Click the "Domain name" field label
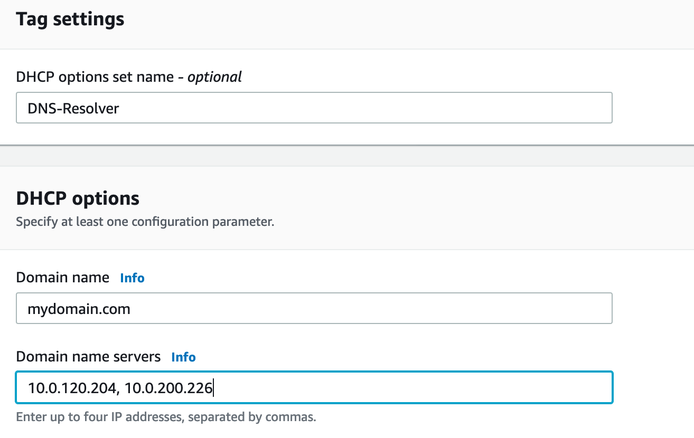 coord(63,278)
